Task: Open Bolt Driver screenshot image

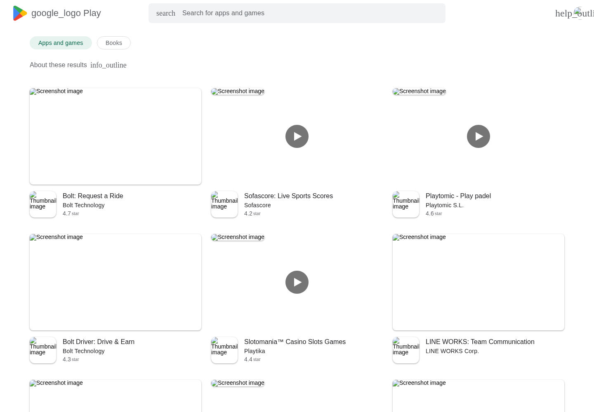Action: (115, 282)
